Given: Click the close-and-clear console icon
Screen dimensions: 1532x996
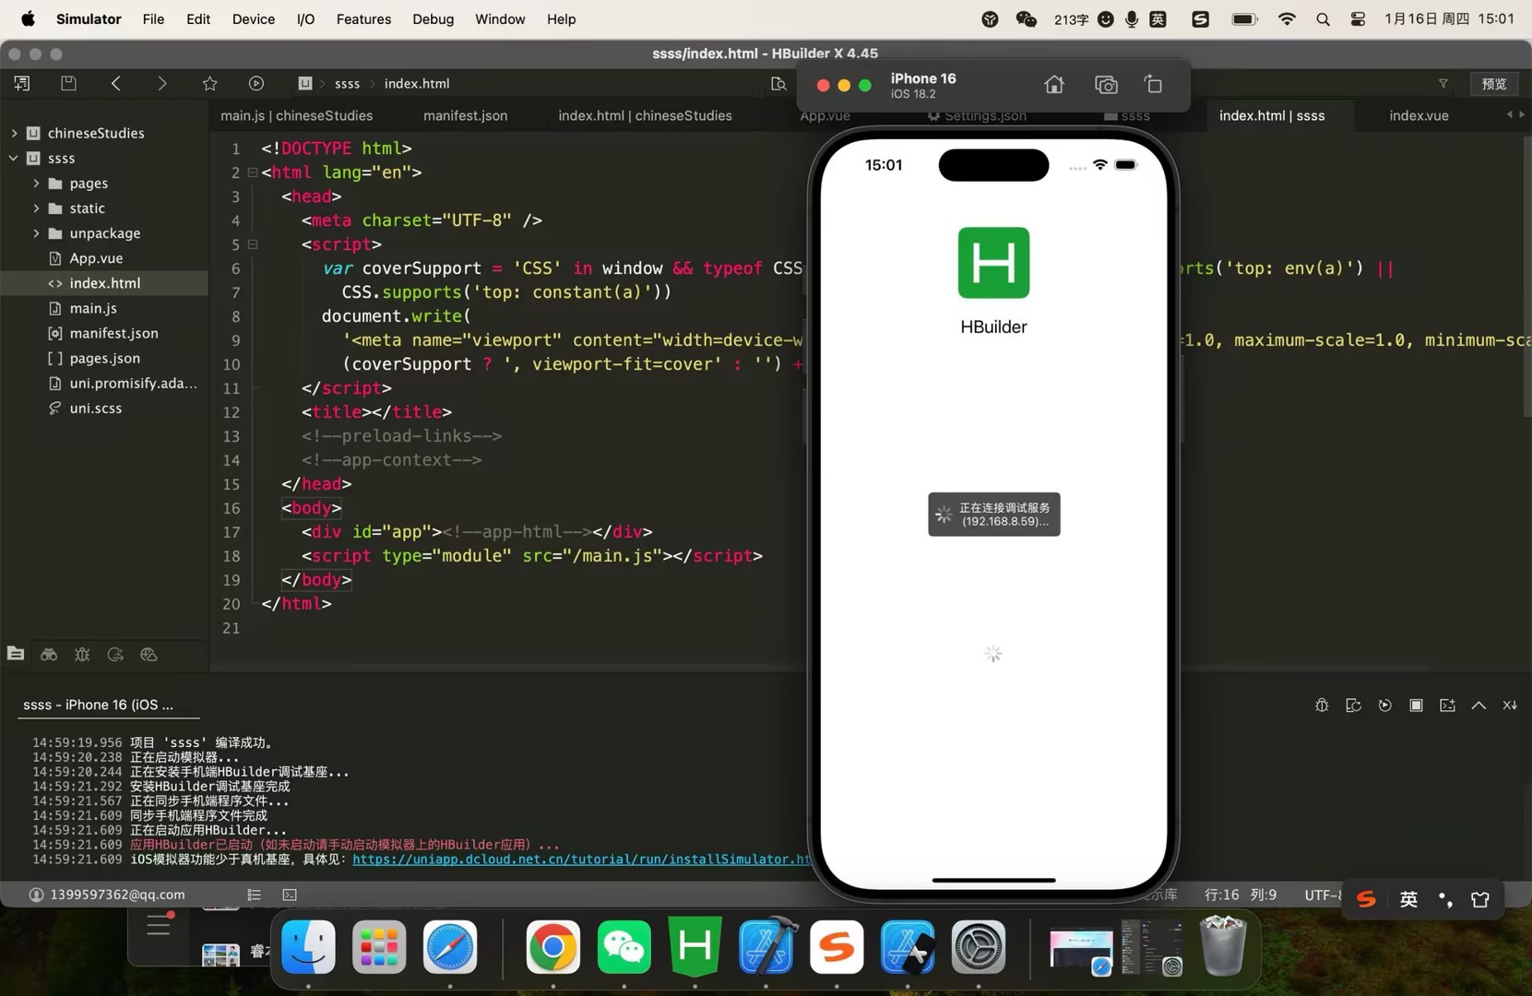Looking at the screenshot, I should [1510, 705].
